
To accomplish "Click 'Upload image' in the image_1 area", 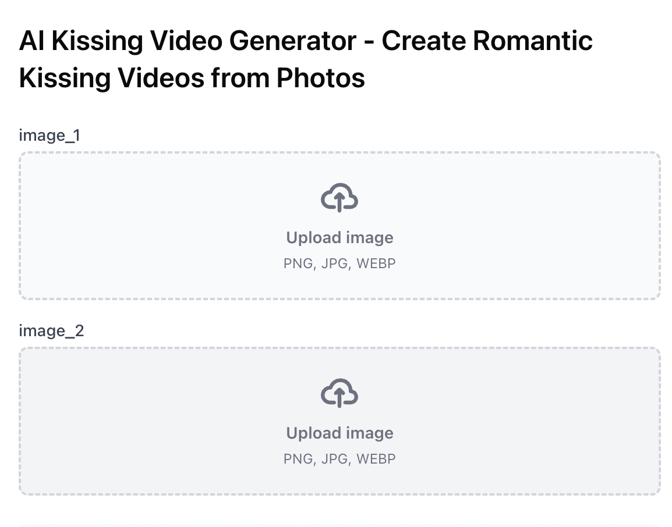I will (339, 237).
